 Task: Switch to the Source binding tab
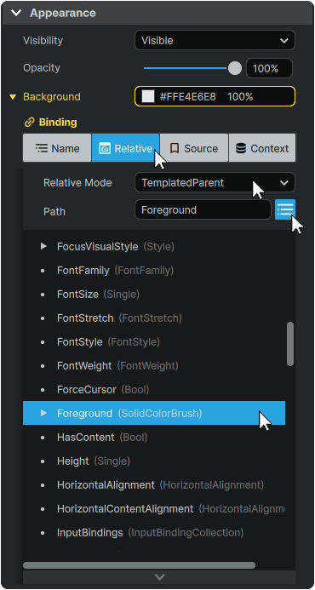click(x=194, y=148)
